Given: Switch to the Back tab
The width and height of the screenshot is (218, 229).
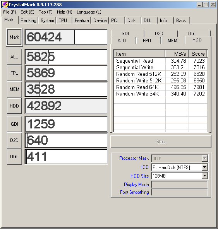Looking at the screenshot, I should point(182,21).
